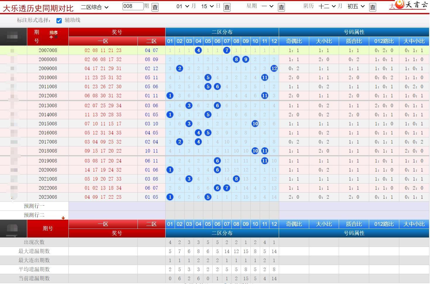Select blue ball 7 in row 2007008
This screenshot has height=284, width=430.
pos(227,50)
